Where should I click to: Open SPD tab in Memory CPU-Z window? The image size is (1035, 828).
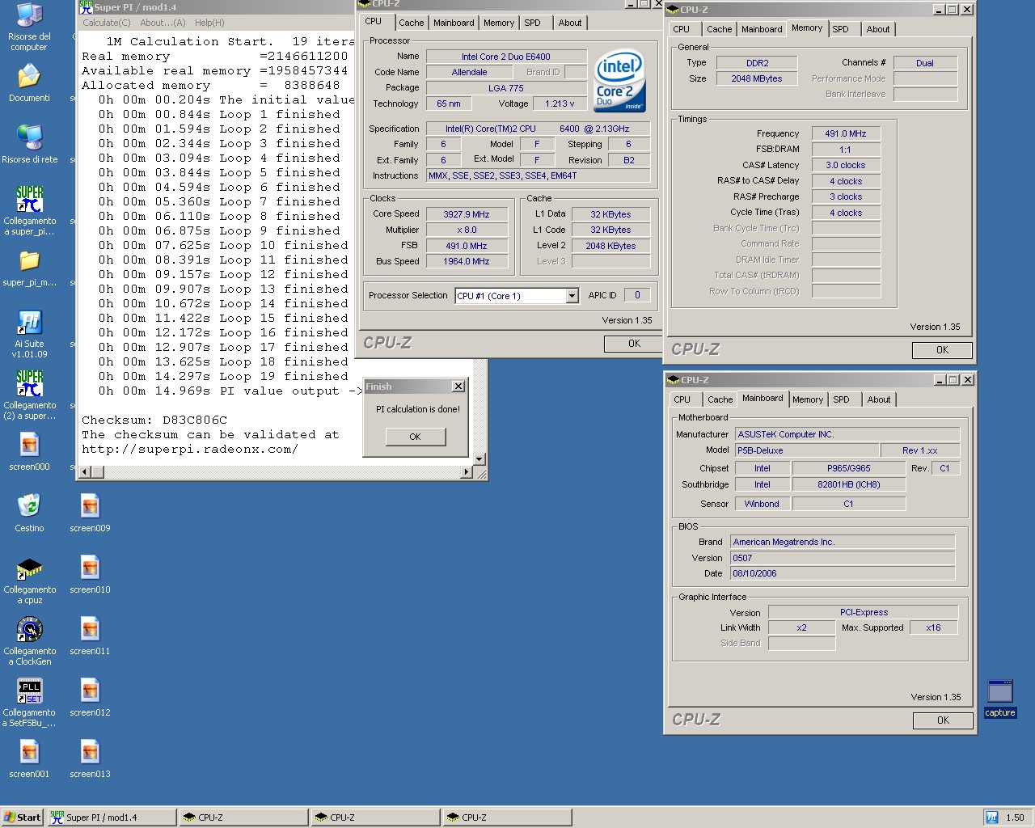[841, 29]
